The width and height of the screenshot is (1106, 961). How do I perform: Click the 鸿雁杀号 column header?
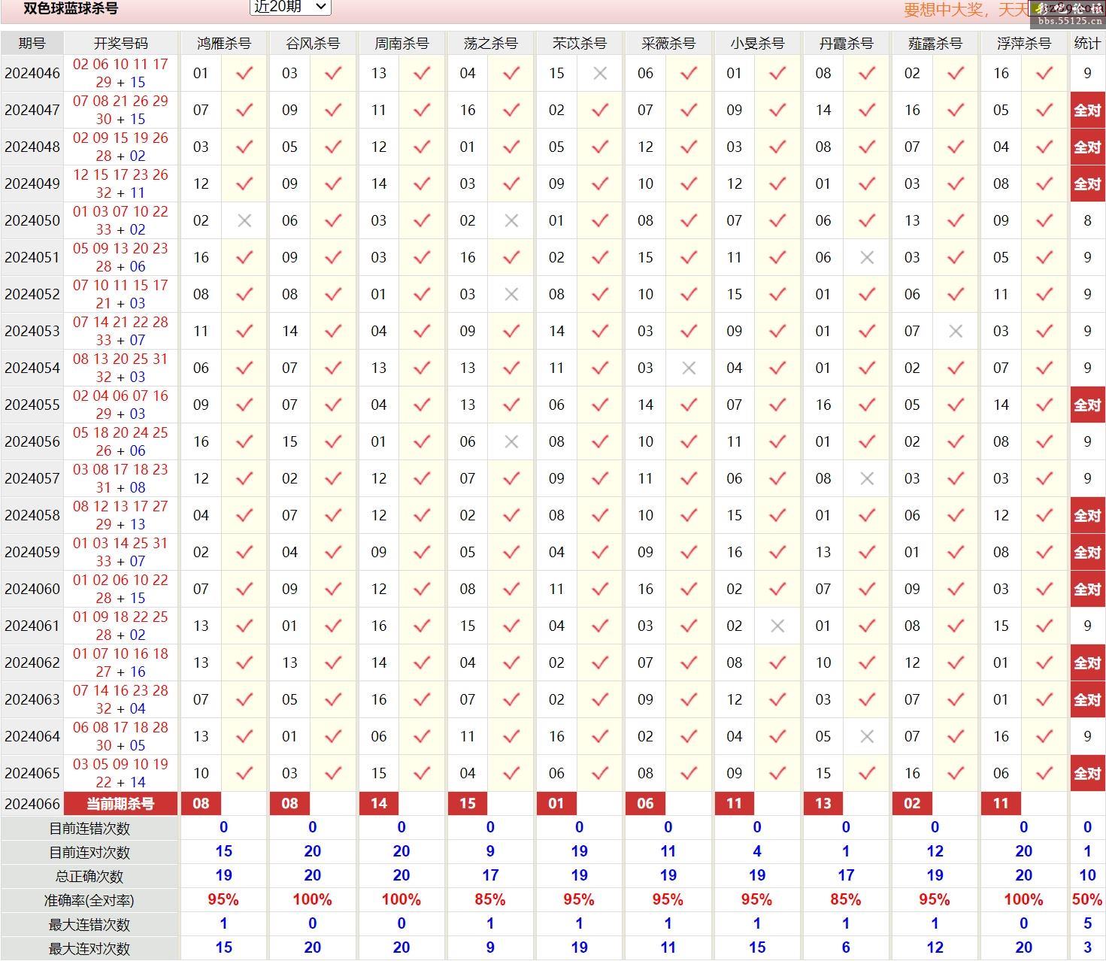click(x=223, y=44)
